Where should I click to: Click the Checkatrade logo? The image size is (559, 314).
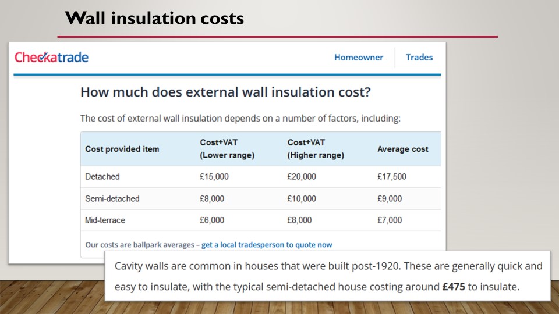pos(51,58)
